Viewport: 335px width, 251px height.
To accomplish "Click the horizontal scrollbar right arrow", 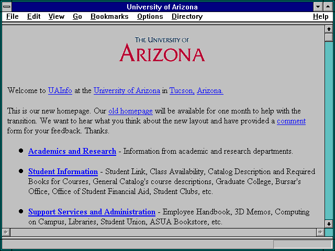I will click(320, 232).
